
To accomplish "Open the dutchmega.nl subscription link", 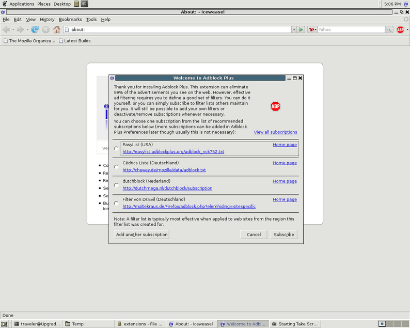I will 167,189.
